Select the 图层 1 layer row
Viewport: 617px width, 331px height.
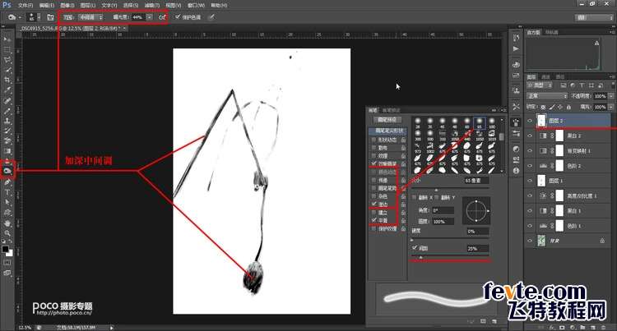(568, 181)
